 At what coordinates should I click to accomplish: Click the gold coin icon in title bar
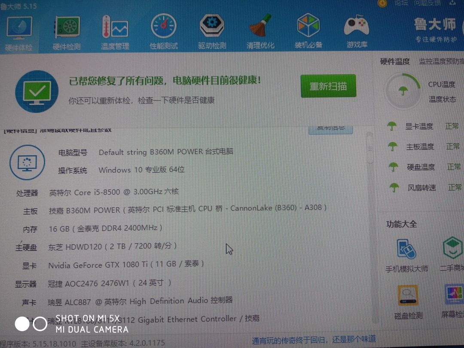(x=383, y=3)
